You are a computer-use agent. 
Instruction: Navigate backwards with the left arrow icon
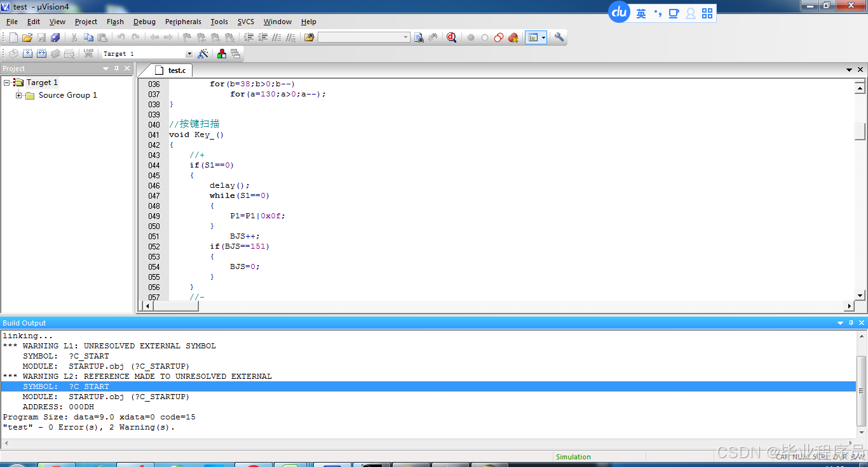pos(154,38)
